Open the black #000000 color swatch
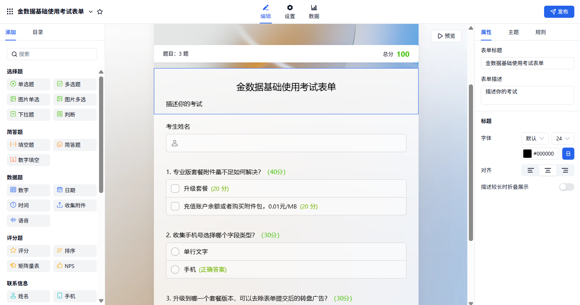 pyautogui.click(x=527, y=154)
